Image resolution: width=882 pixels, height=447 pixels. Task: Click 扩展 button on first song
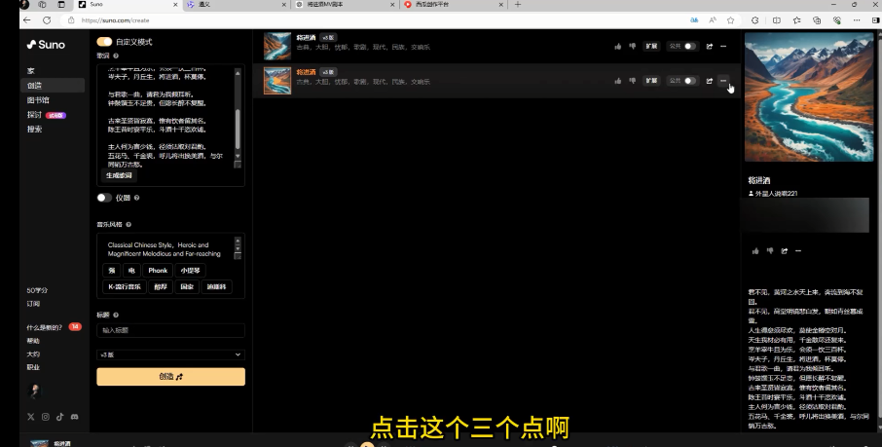(x=652, y=46)
